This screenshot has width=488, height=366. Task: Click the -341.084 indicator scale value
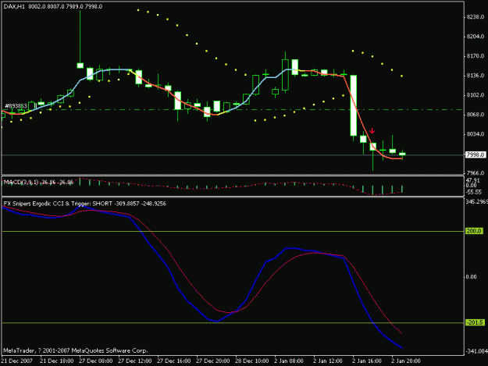tap(476, 351)
